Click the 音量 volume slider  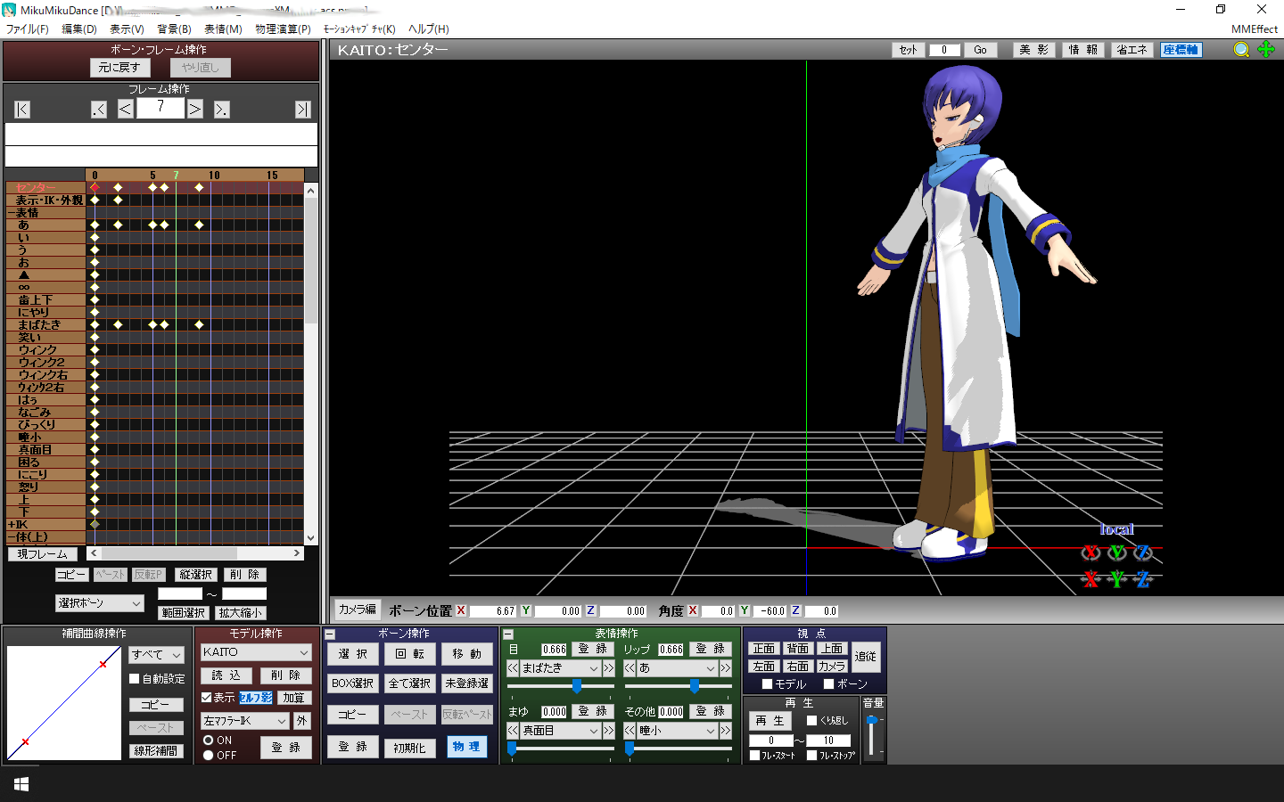[872, 738]
